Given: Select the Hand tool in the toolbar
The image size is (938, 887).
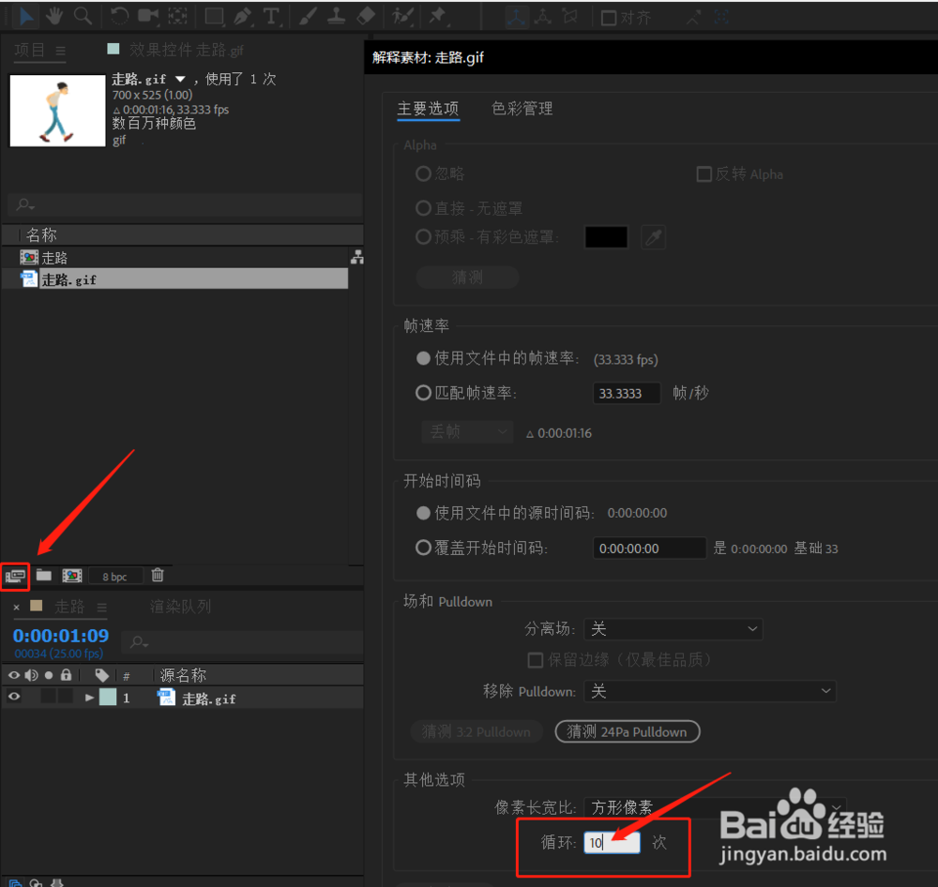Looking at the screenshot, I should (x=53, y=15).
